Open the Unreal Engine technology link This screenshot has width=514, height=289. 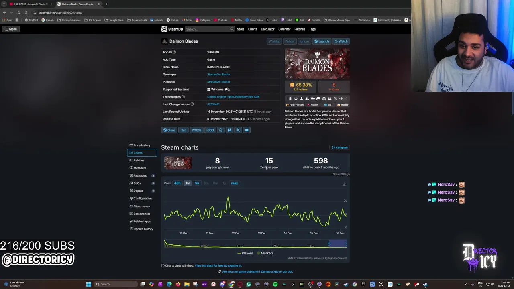pyautogui.click(x=216, y=97)
